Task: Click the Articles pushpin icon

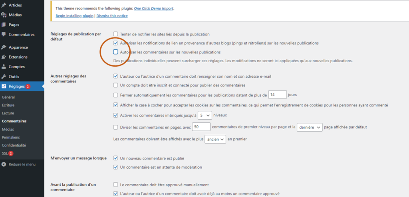Action: click(x=4, y=5)
